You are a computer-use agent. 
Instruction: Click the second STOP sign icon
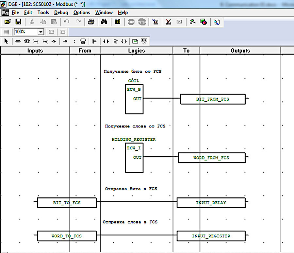tap(142, 22)
